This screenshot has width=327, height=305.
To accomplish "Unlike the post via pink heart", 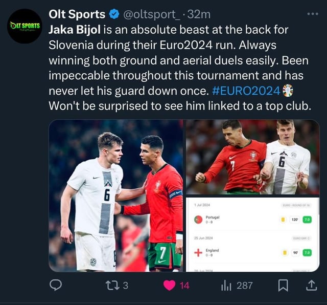I will 169,286.
